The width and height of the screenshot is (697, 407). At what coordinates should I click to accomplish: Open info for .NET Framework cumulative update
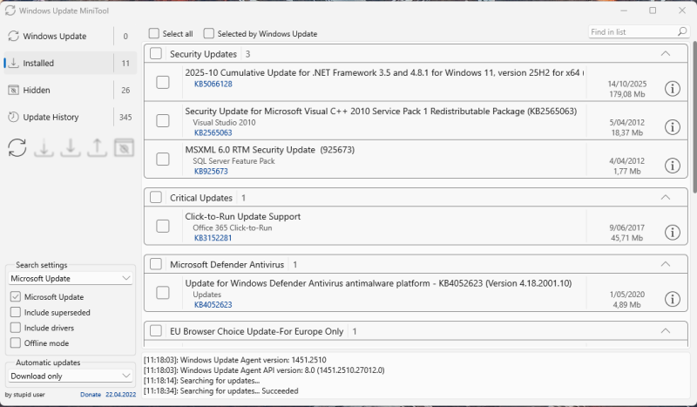pyautogui.click(x=672, y=88)
